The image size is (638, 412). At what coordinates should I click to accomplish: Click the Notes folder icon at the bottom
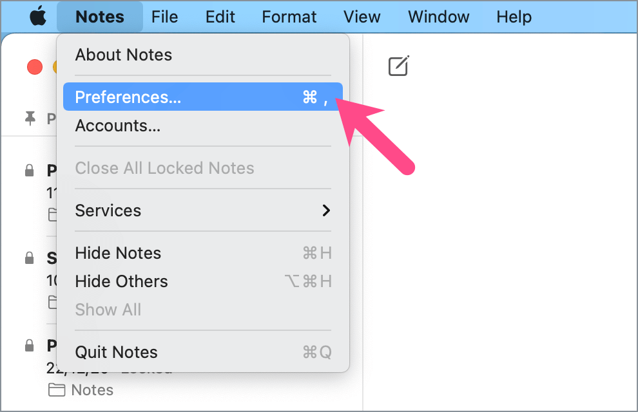point(57,389)
